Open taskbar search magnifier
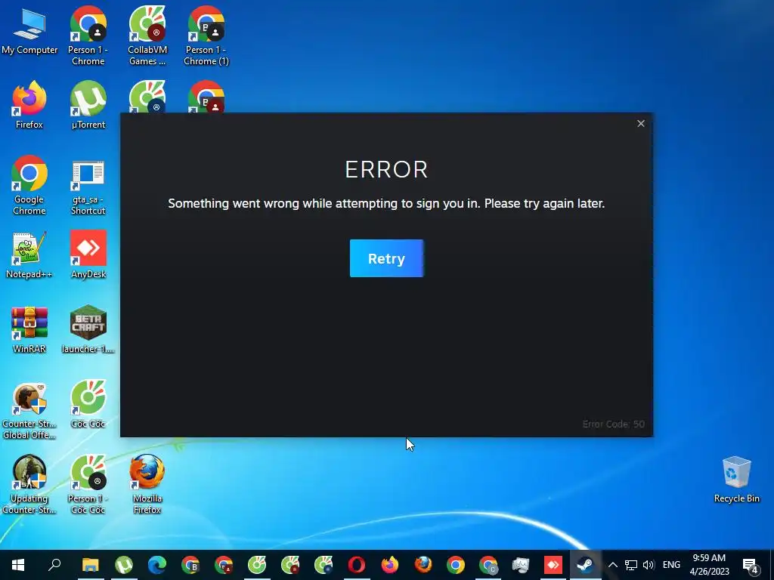 54,565
